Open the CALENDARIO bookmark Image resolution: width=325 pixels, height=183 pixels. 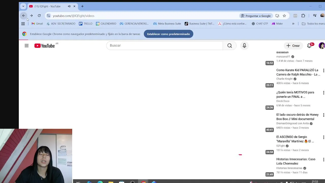pos(106,24)
